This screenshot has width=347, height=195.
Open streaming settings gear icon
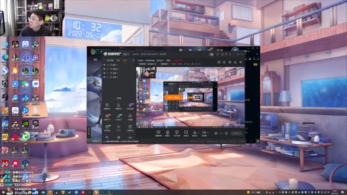[x=226, y=133]
